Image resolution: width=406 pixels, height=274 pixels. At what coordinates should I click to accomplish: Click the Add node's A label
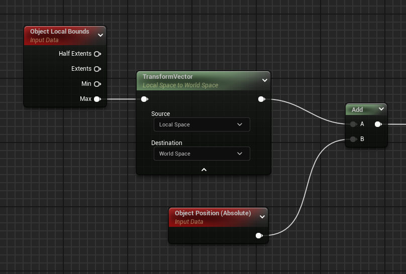point(362,124)
